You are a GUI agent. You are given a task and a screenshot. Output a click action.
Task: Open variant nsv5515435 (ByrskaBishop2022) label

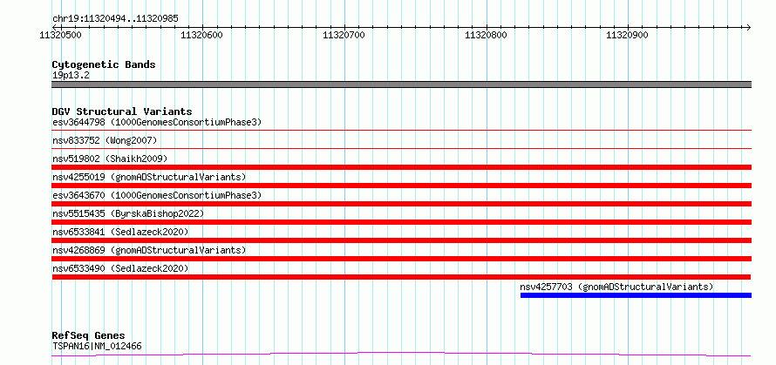(x=128, y=213)
